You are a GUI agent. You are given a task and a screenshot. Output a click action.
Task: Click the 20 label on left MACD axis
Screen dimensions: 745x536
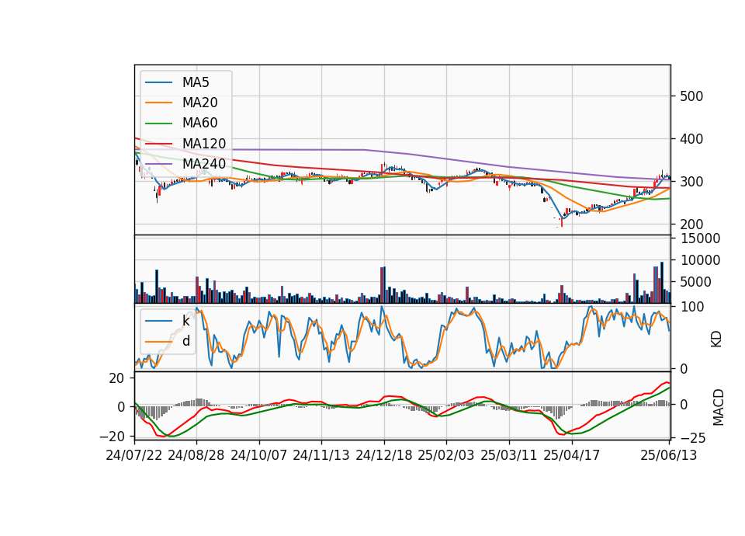click(x=116, y=378)
